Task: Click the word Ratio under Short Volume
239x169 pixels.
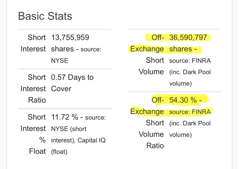Action: (x=155, y=146)
